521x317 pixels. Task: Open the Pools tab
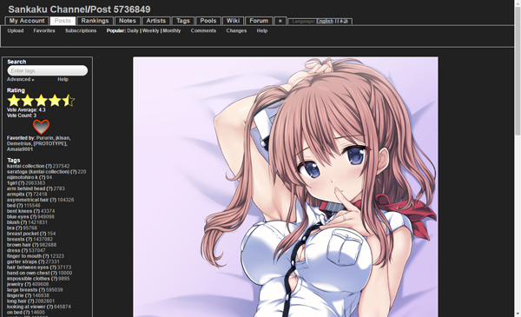(x=208, y=21)
